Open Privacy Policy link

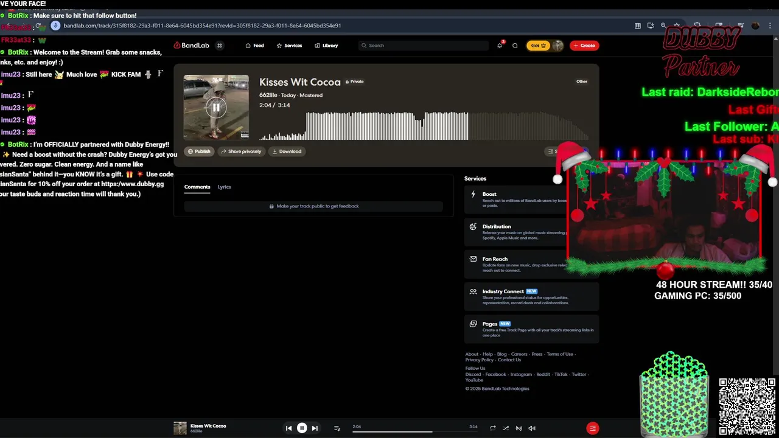(480, 360)
